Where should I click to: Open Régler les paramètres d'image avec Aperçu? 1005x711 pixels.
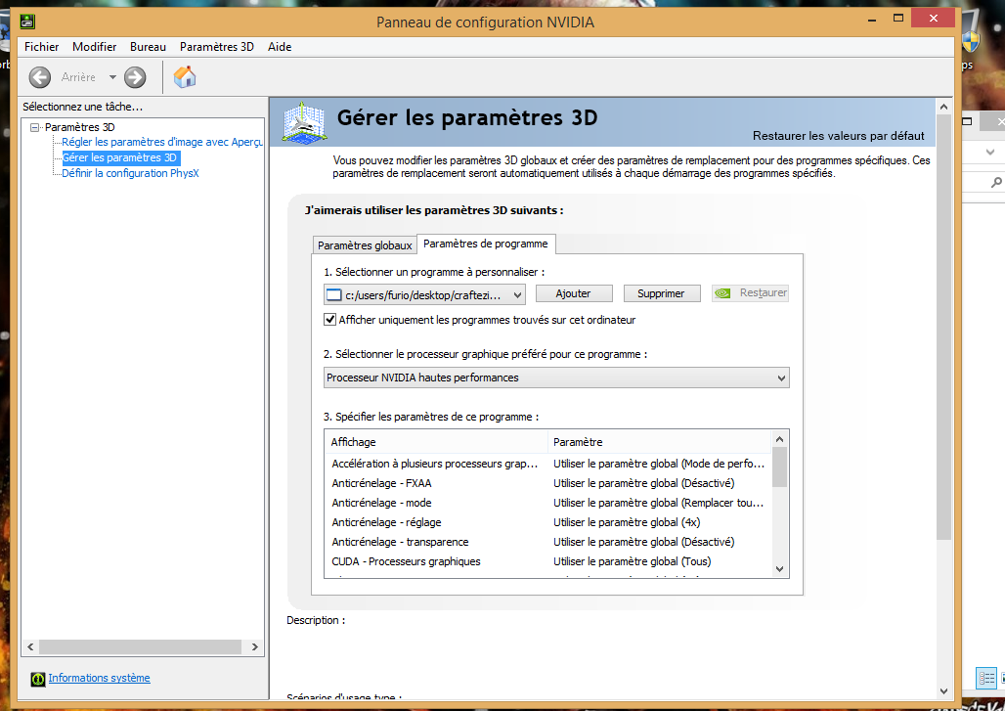162,143
